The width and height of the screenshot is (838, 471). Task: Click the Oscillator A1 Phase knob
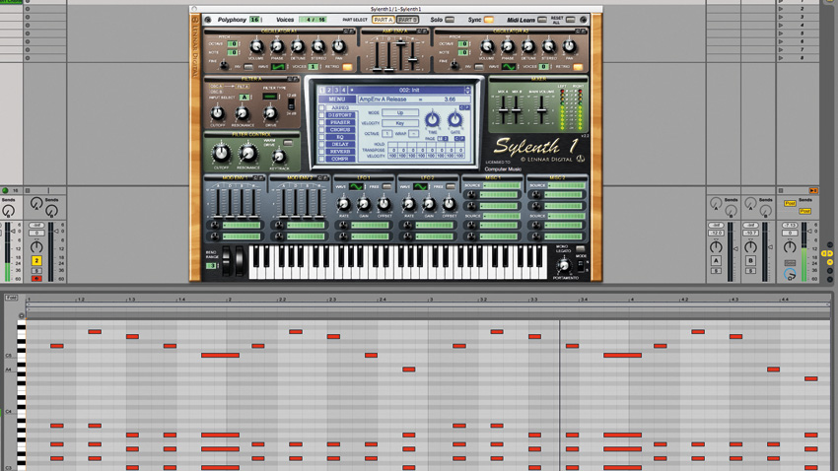(x=277, y=46)
